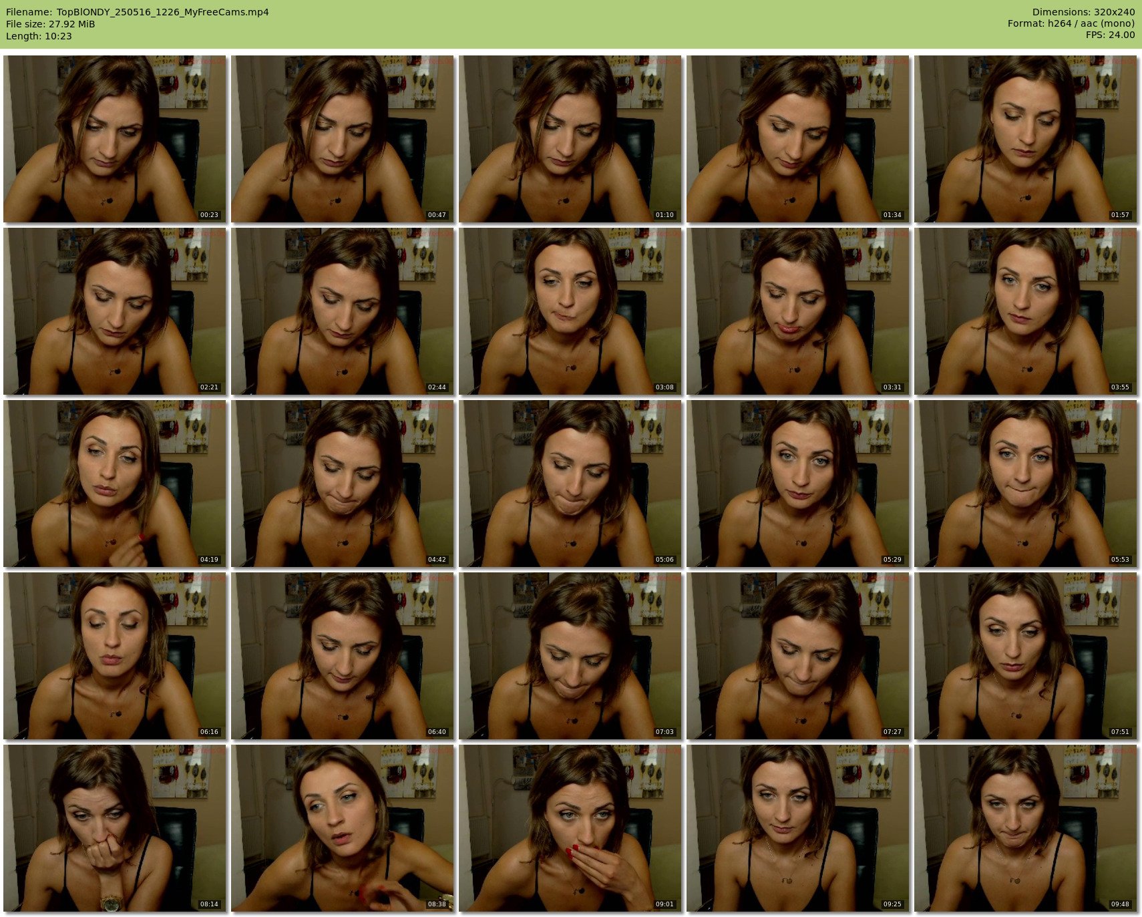The image size is (1142, 917).
Task: Click the Length 10:23 text
Action: coord(39,36)
